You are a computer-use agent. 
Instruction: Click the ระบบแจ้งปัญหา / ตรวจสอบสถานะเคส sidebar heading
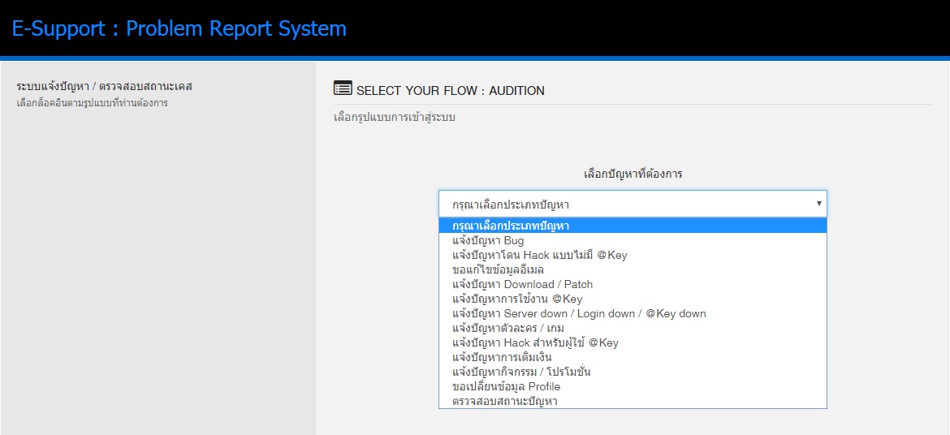point(104,86)
